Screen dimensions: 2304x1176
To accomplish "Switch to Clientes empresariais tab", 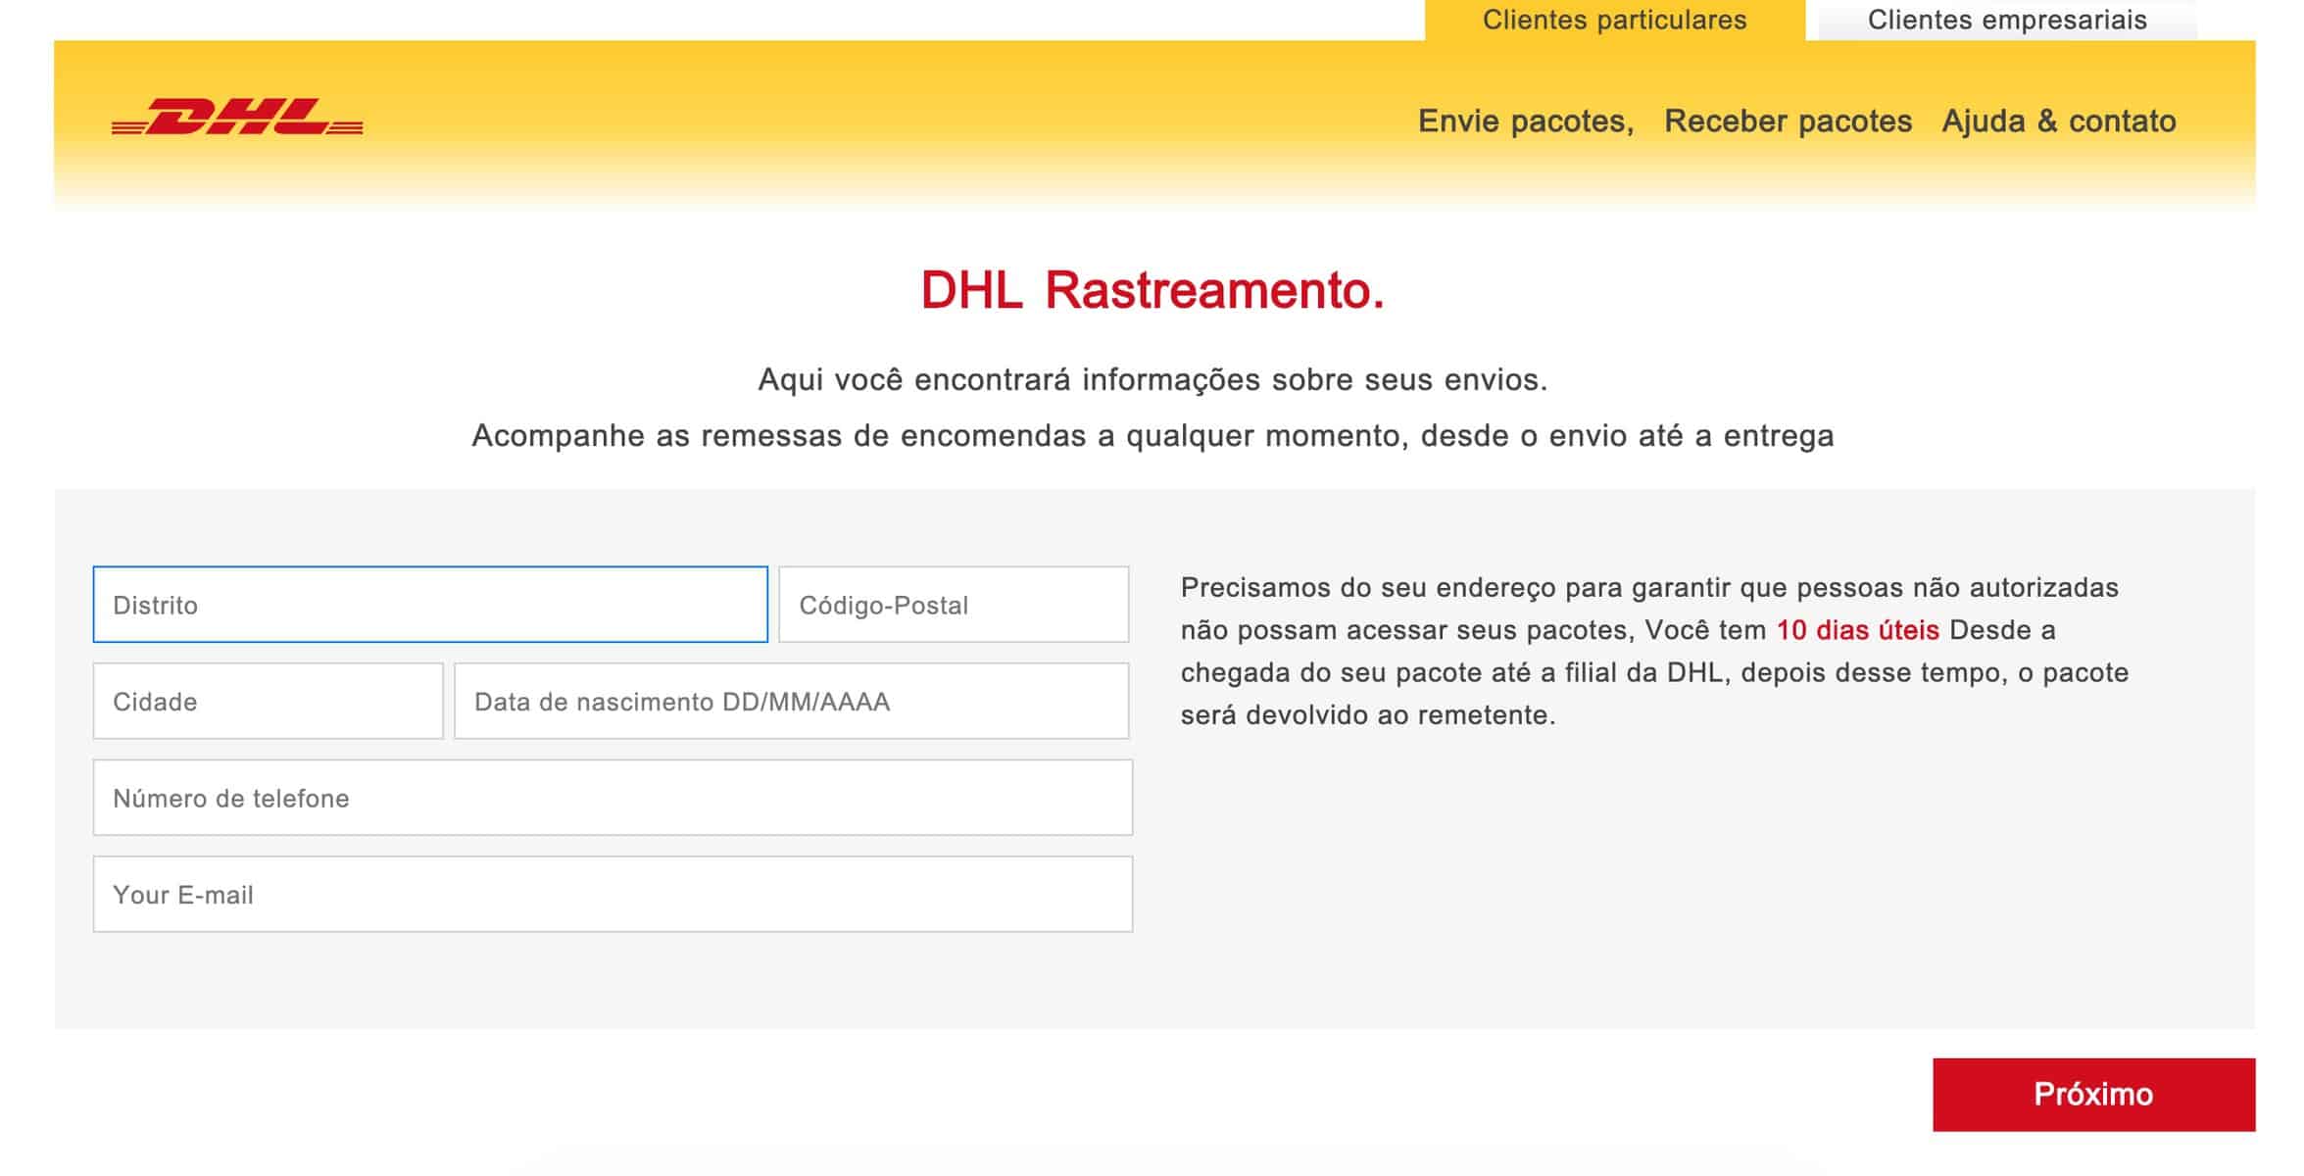I will pos(2007,21).
